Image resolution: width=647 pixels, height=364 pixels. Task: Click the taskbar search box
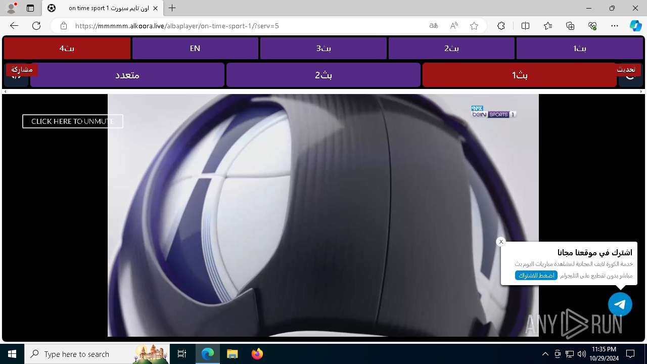pyautogui.click(x=96, y=354)
